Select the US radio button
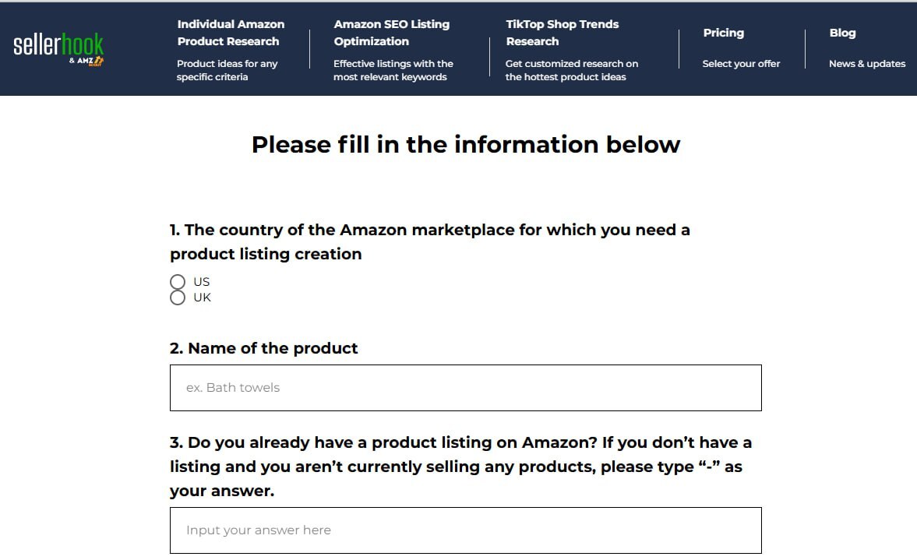This screenshot has height=560, width=917. click(178, 281)
